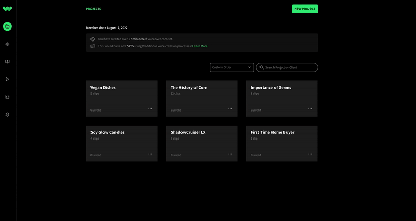
Task: Open the Vegan Dishes project title
Action: 103,88
